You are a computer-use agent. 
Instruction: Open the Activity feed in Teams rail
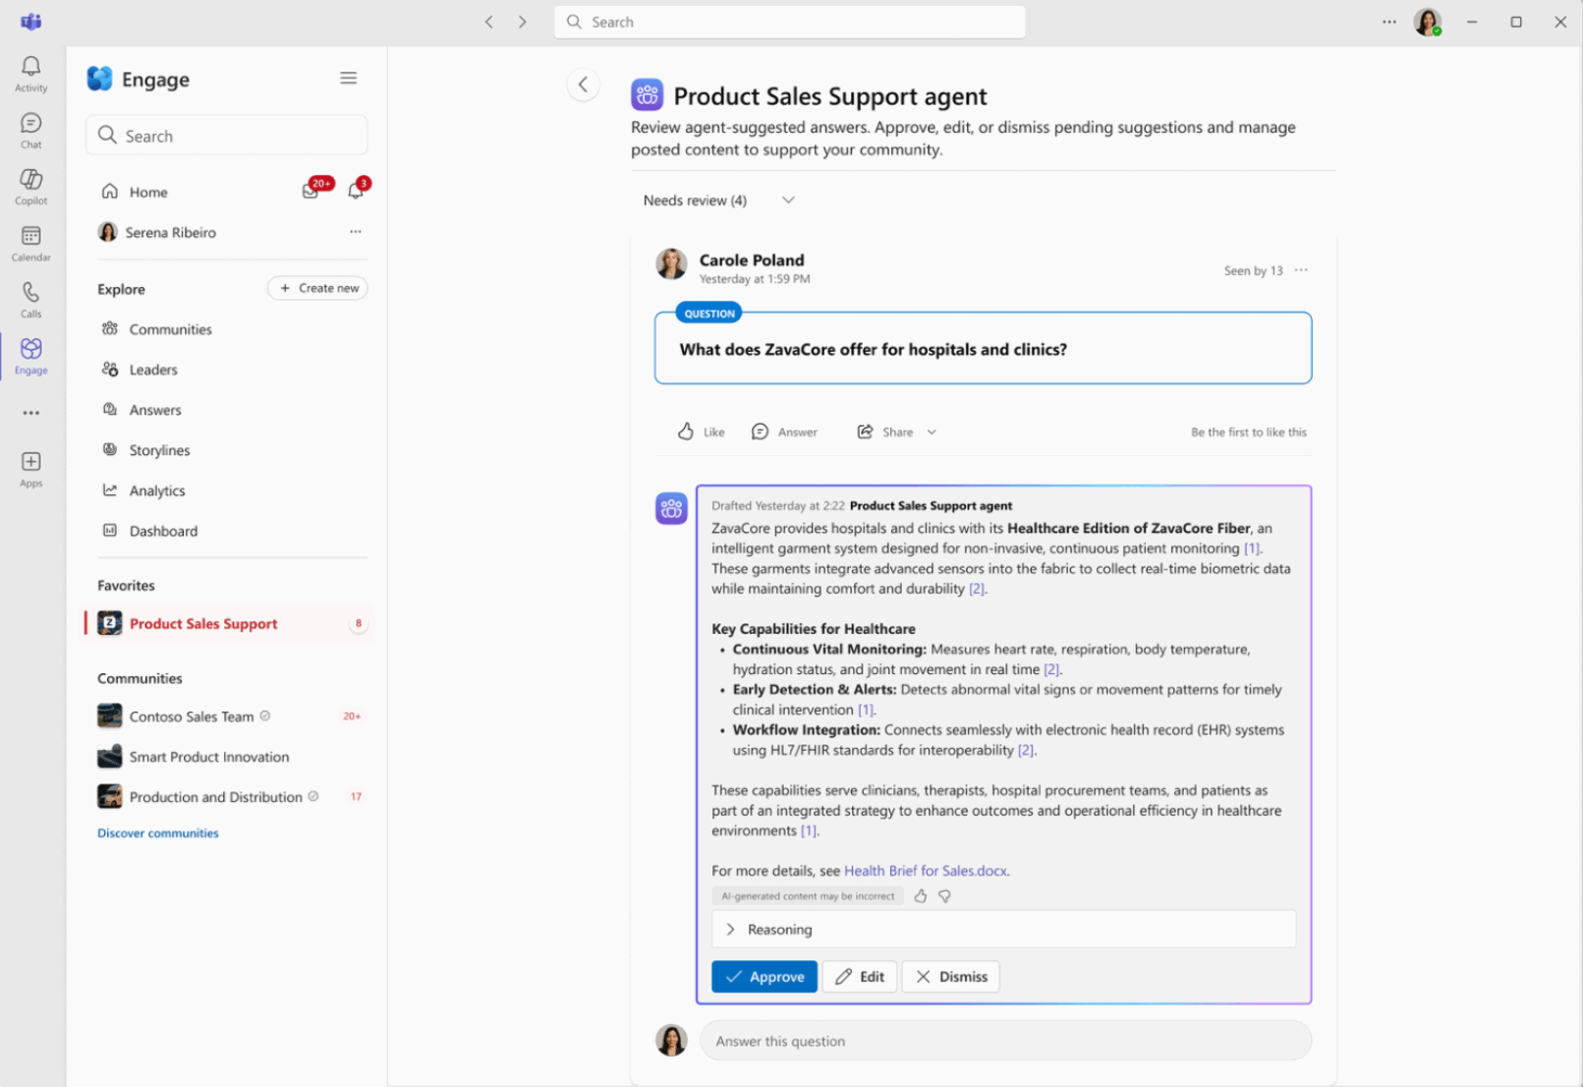click(x=30, y=70)
